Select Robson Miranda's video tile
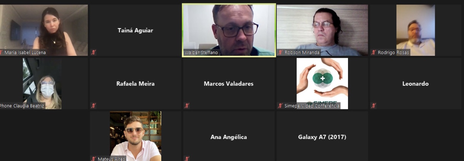 (322, 30)
